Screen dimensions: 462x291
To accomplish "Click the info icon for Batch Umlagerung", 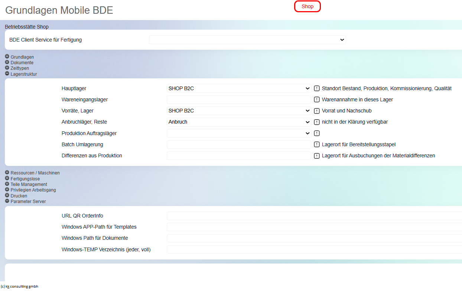I will tap(317, 144).
